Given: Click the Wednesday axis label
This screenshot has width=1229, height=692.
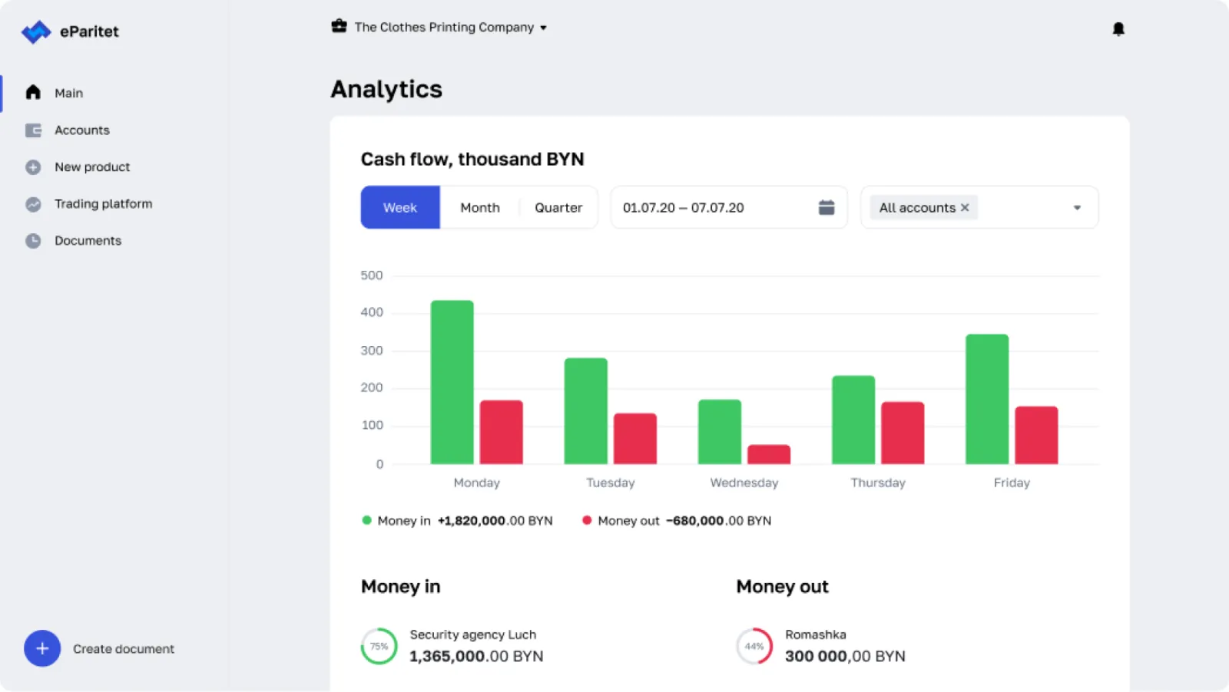Looking at the screenshot, I should (x=744, y=483).
